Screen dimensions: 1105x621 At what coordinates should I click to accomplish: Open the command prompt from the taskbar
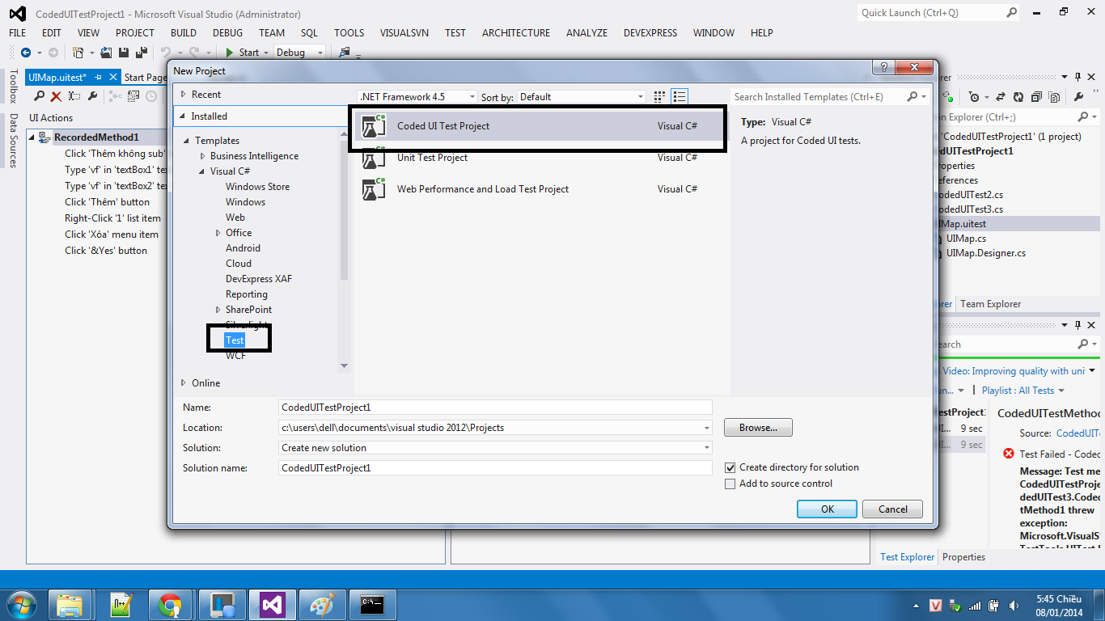[372, 604]
